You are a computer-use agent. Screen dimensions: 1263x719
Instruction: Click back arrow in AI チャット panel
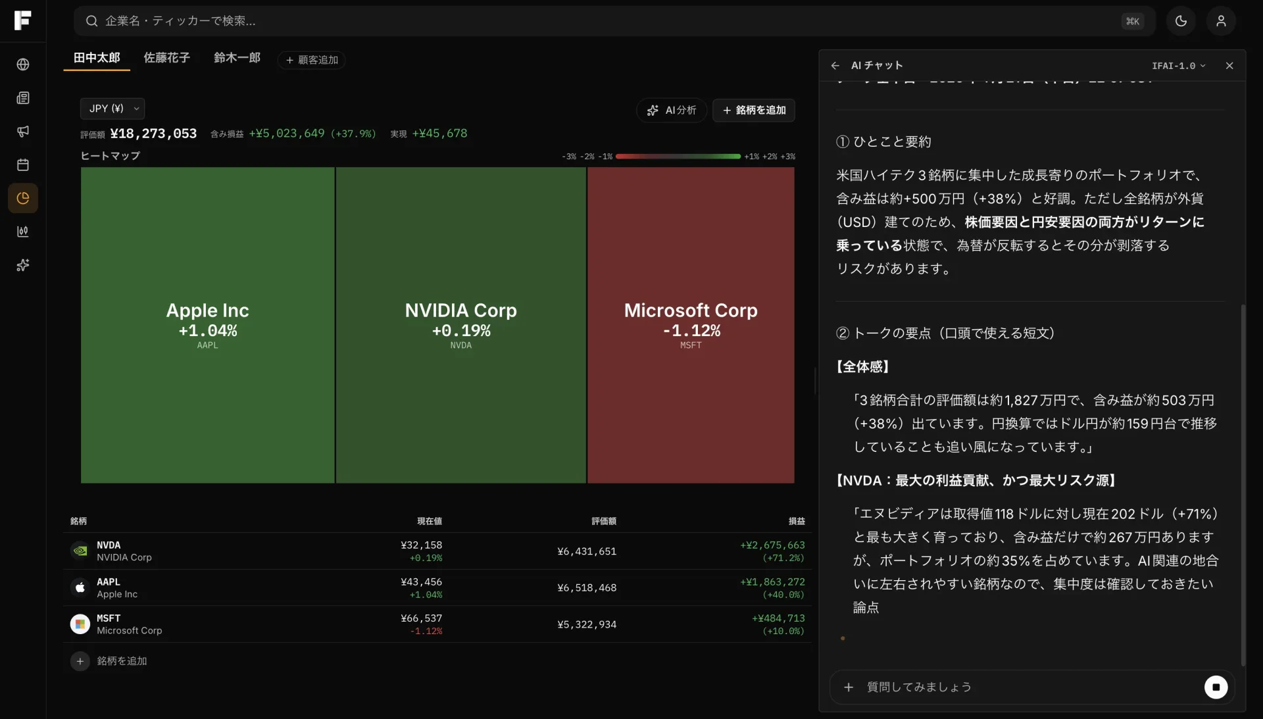pyautogui.click(x=835, y=66)
